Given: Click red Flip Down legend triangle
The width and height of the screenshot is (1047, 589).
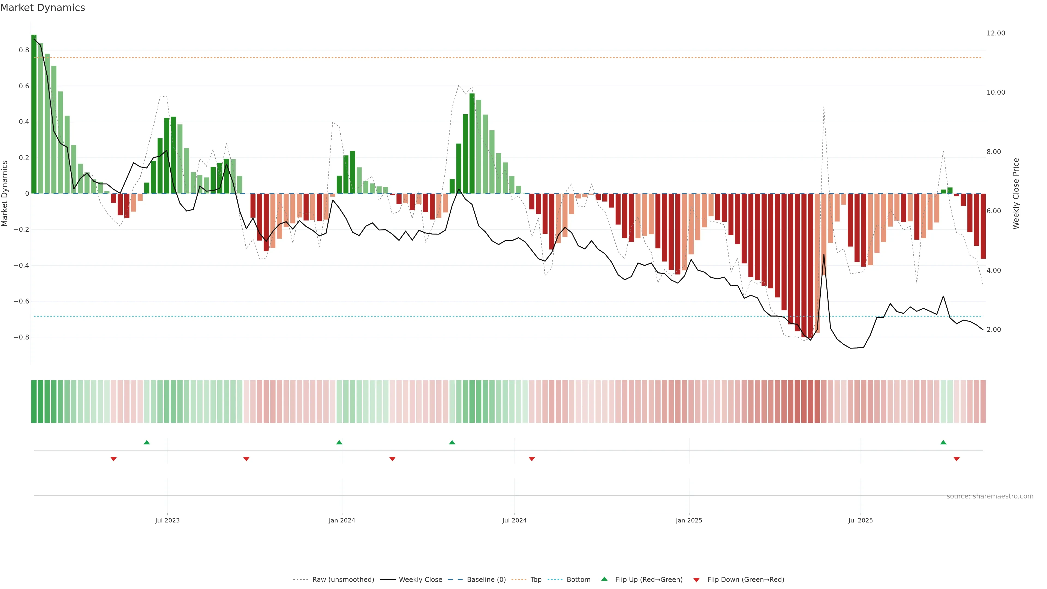Looking at the screenshot, I should click(696, 580).
